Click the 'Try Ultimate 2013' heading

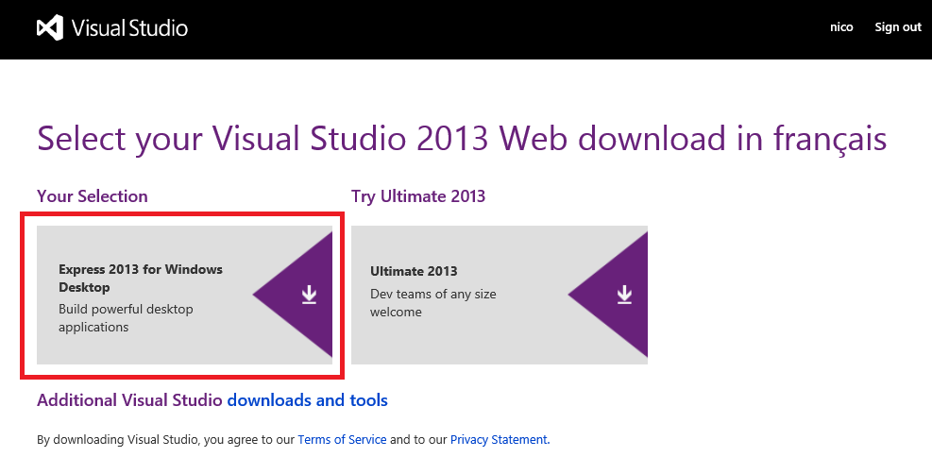(x=418, y=196)
